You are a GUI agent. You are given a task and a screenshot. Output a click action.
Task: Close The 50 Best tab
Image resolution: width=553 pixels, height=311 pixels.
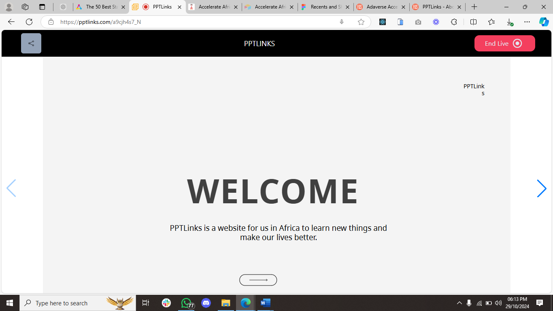click(x=123, y=7)
